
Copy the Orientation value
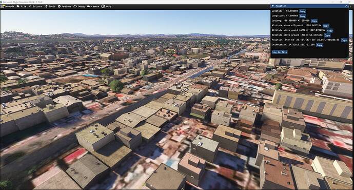coord(319,45)
